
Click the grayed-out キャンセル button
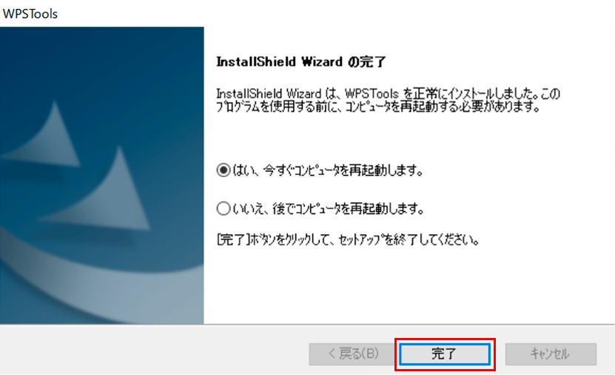[x=551, y=354]
